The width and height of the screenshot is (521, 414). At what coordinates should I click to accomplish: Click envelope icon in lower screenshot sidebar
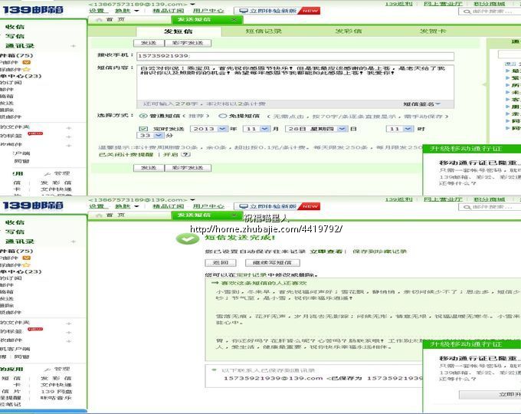[26, 258]
